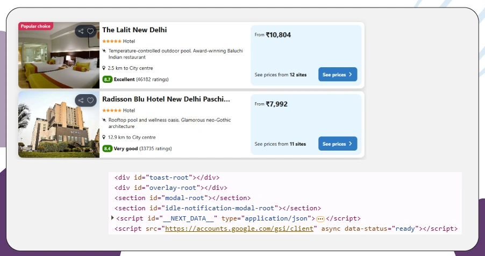Viewport: 485px width, 256px height.
Task: Click 2.5 km to City centre text
Action: pyautogui.click(x=130, y=68)
